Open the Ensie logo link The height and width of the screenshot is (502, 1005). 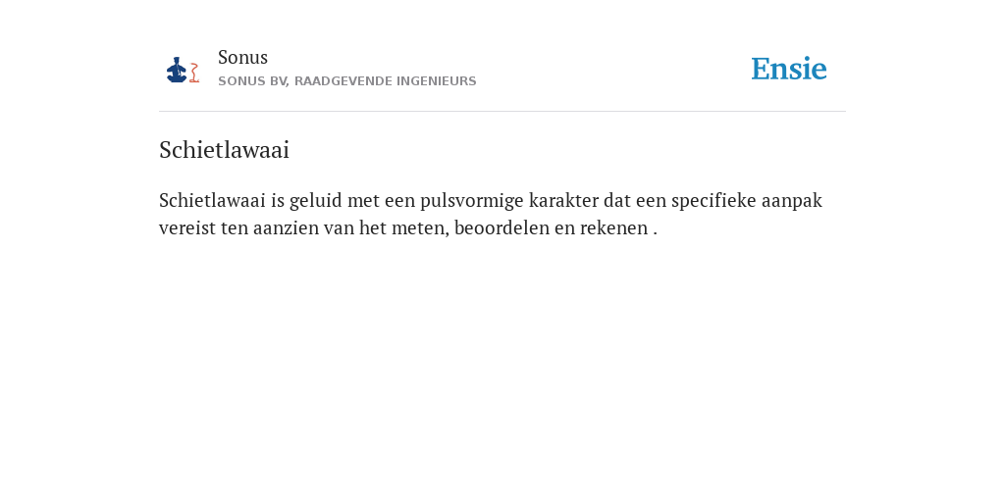click(x=788, y=69)
